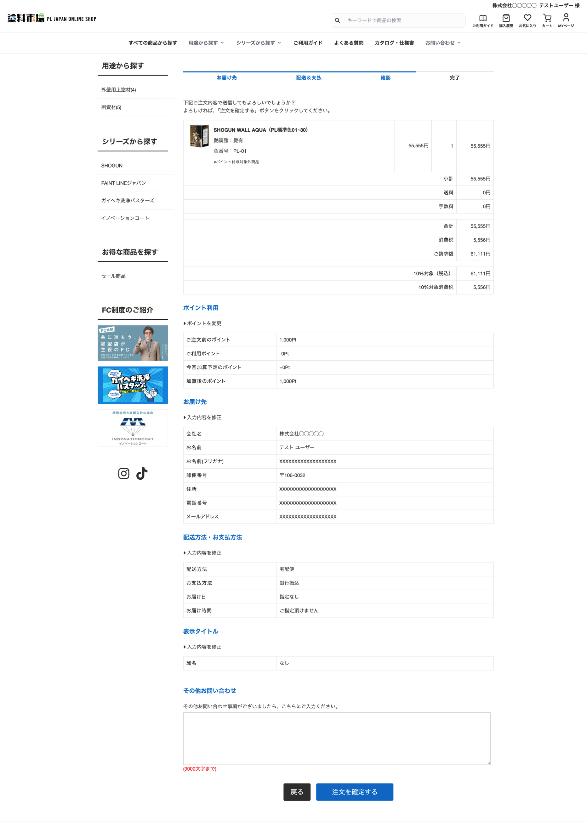Click the keyword product search field

[x=403, y=20]
